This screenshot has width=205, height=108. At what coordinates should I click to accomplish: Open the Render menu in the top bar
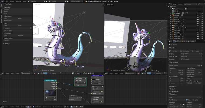[12, 1]
